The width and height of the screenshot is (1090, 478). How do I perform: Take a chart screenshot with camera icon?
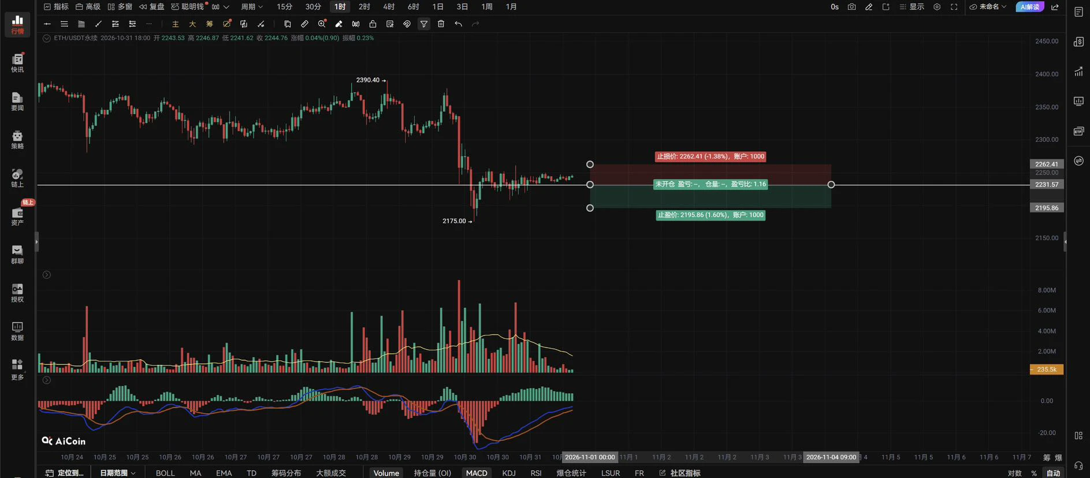[x=851, y=7]
